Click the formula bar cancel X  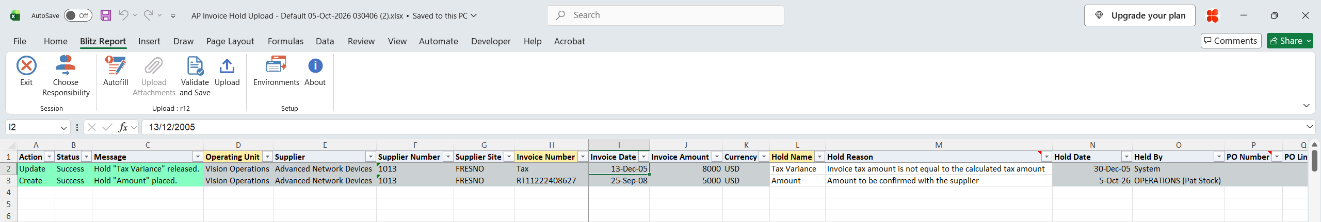[x=92, y=127]
